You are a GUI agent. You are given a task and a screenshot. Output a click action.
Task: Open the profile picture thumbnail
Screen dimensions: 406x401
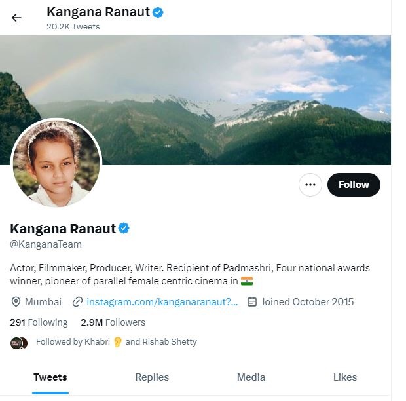[56, 163]
